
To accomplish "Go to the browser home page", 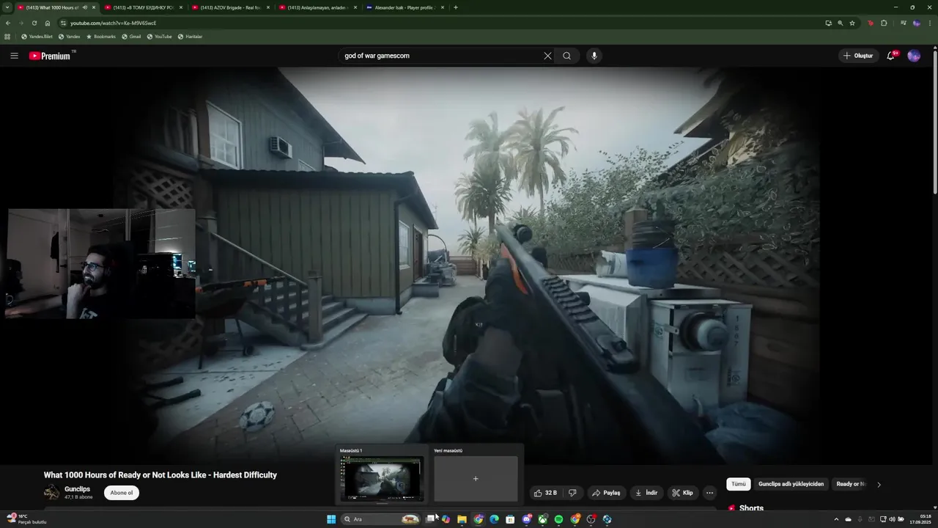I will [48, 23].
